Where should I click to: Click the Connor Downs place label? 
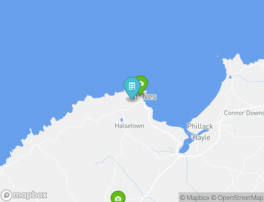pos(244,113)
